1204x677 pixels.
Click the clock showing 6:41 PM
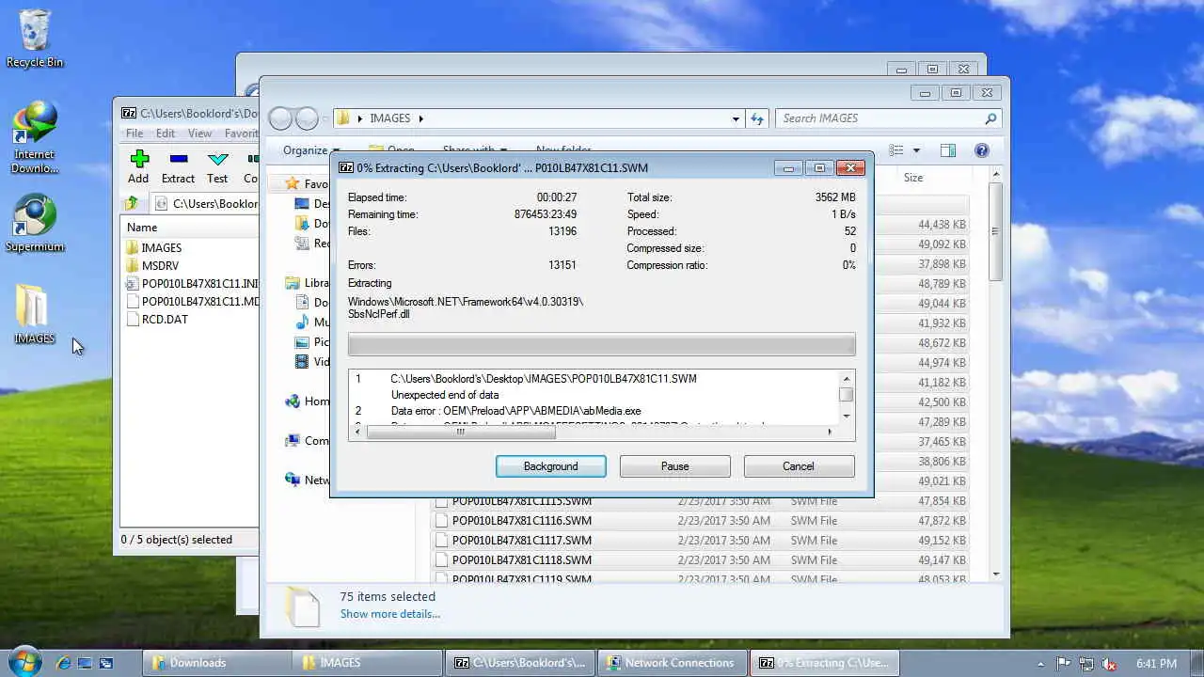coord(1156,664)
